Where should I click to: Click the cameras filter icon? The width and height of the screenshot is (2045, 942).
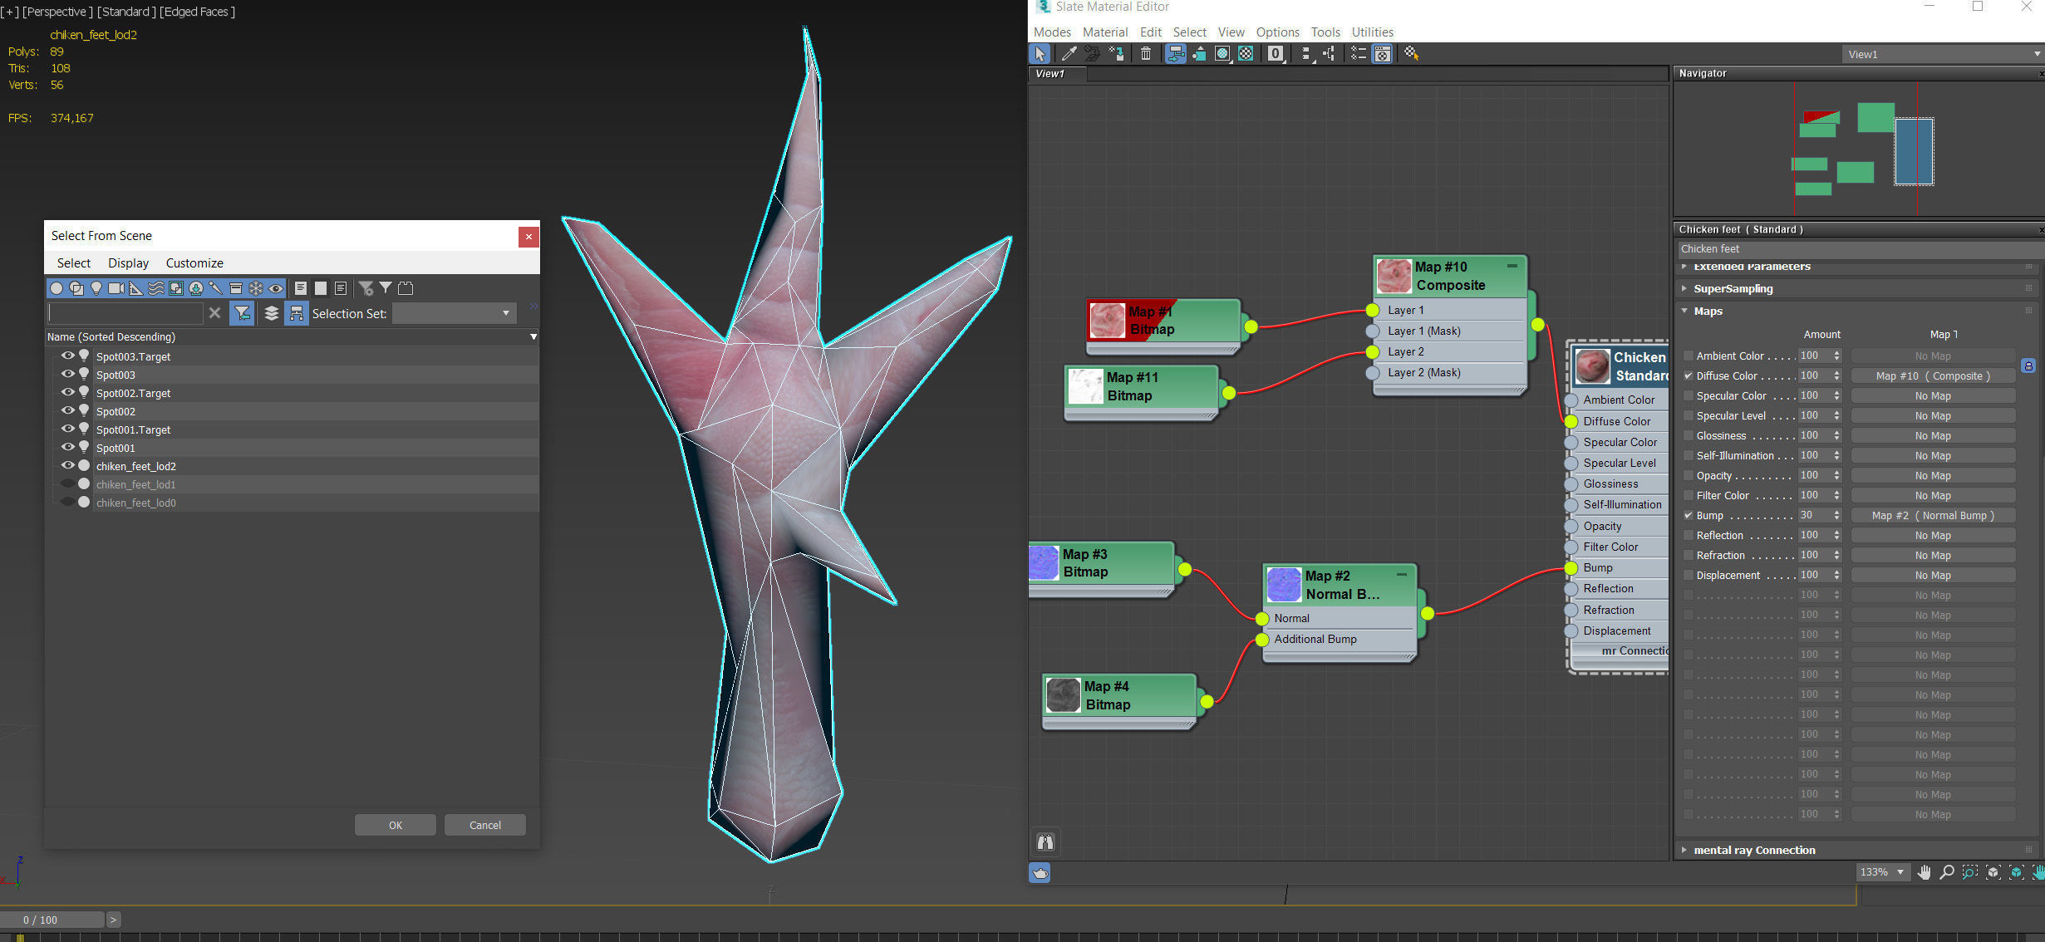[116, 288]
